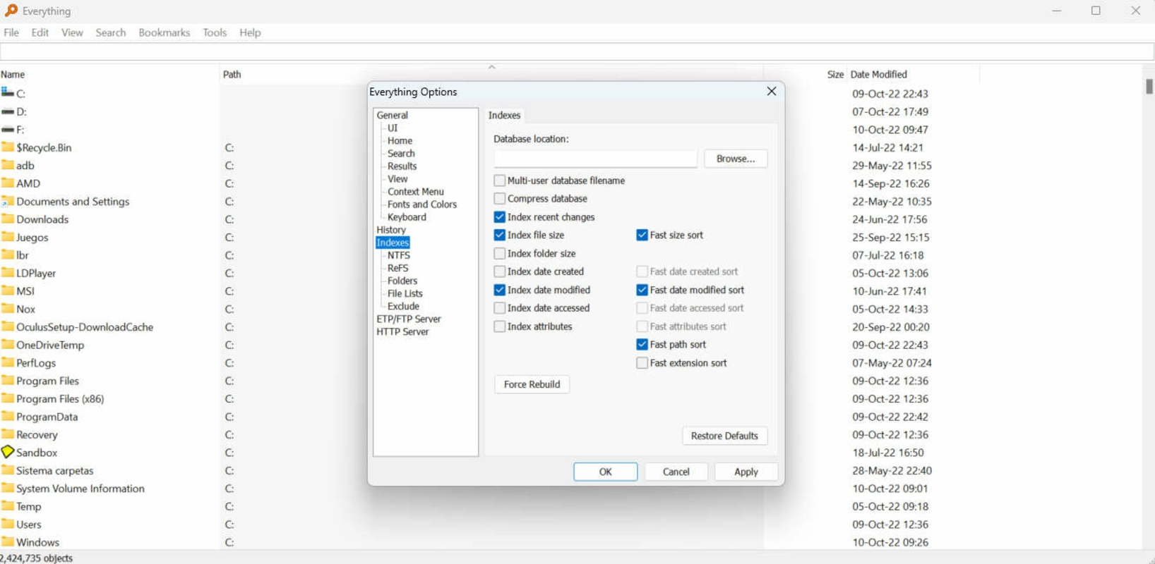
Task: Select the Windows folder icon
Action: pos(8,541)
